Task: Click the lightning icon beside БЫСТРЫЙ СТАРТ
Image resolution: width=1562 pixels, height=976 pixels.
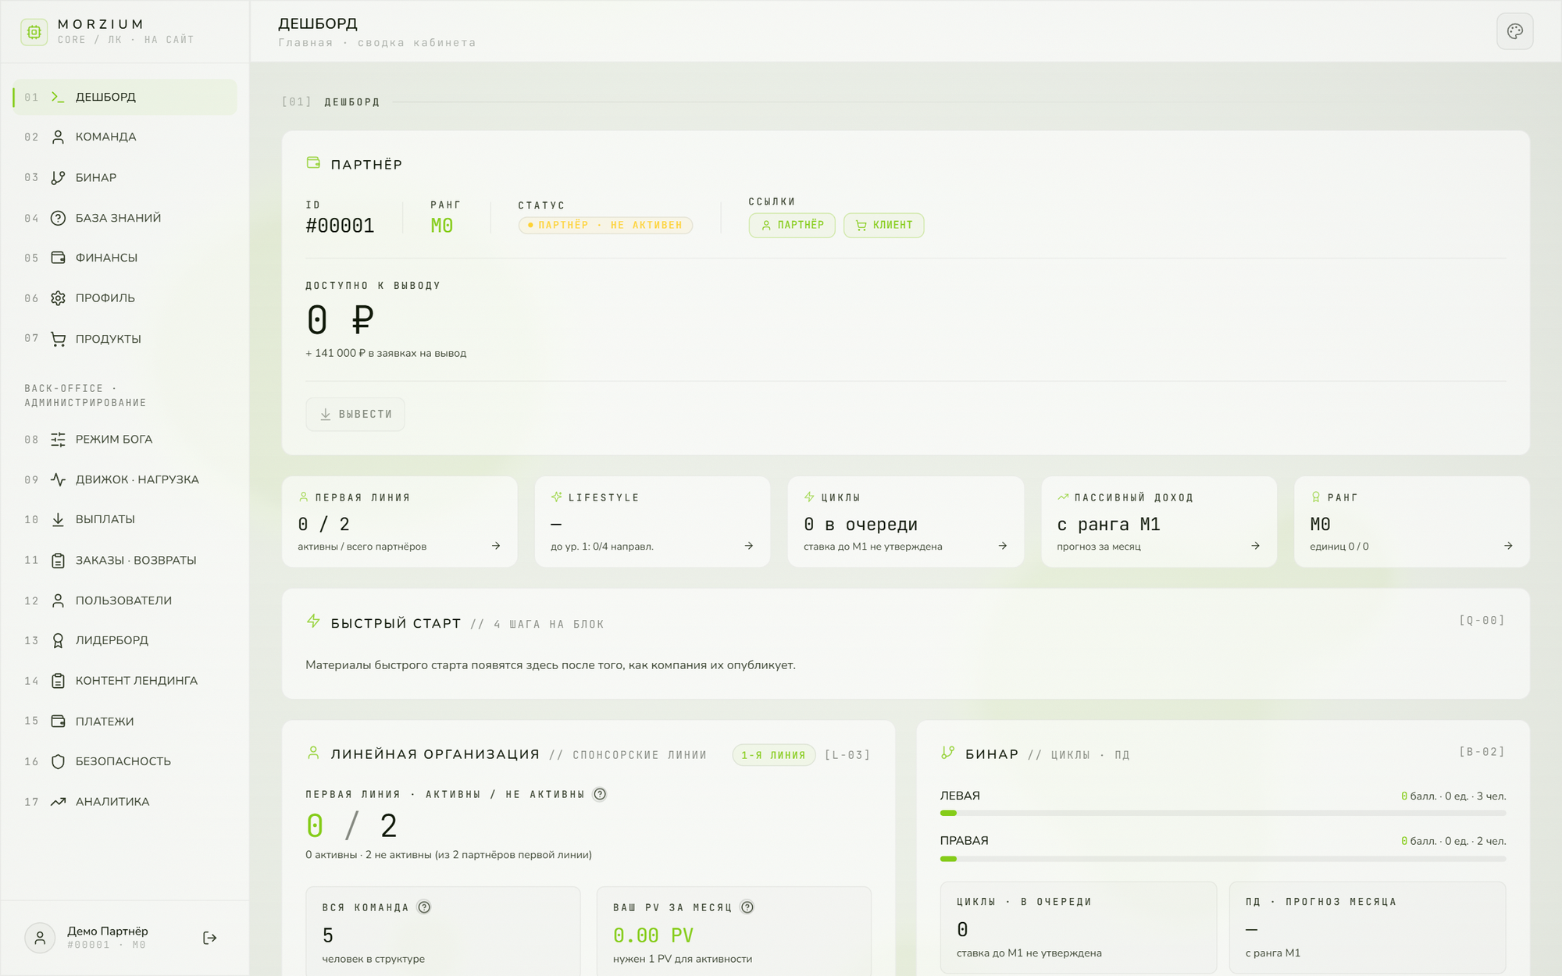Action: 313,621
